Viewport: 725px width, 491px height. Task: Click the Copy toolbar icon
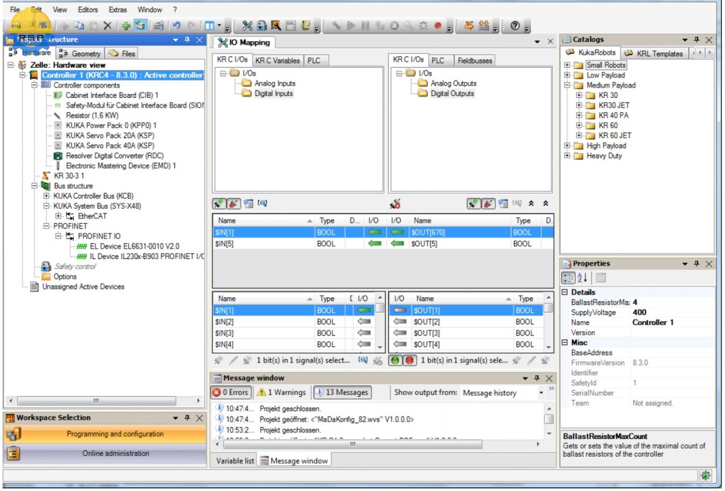coord(79,26)
